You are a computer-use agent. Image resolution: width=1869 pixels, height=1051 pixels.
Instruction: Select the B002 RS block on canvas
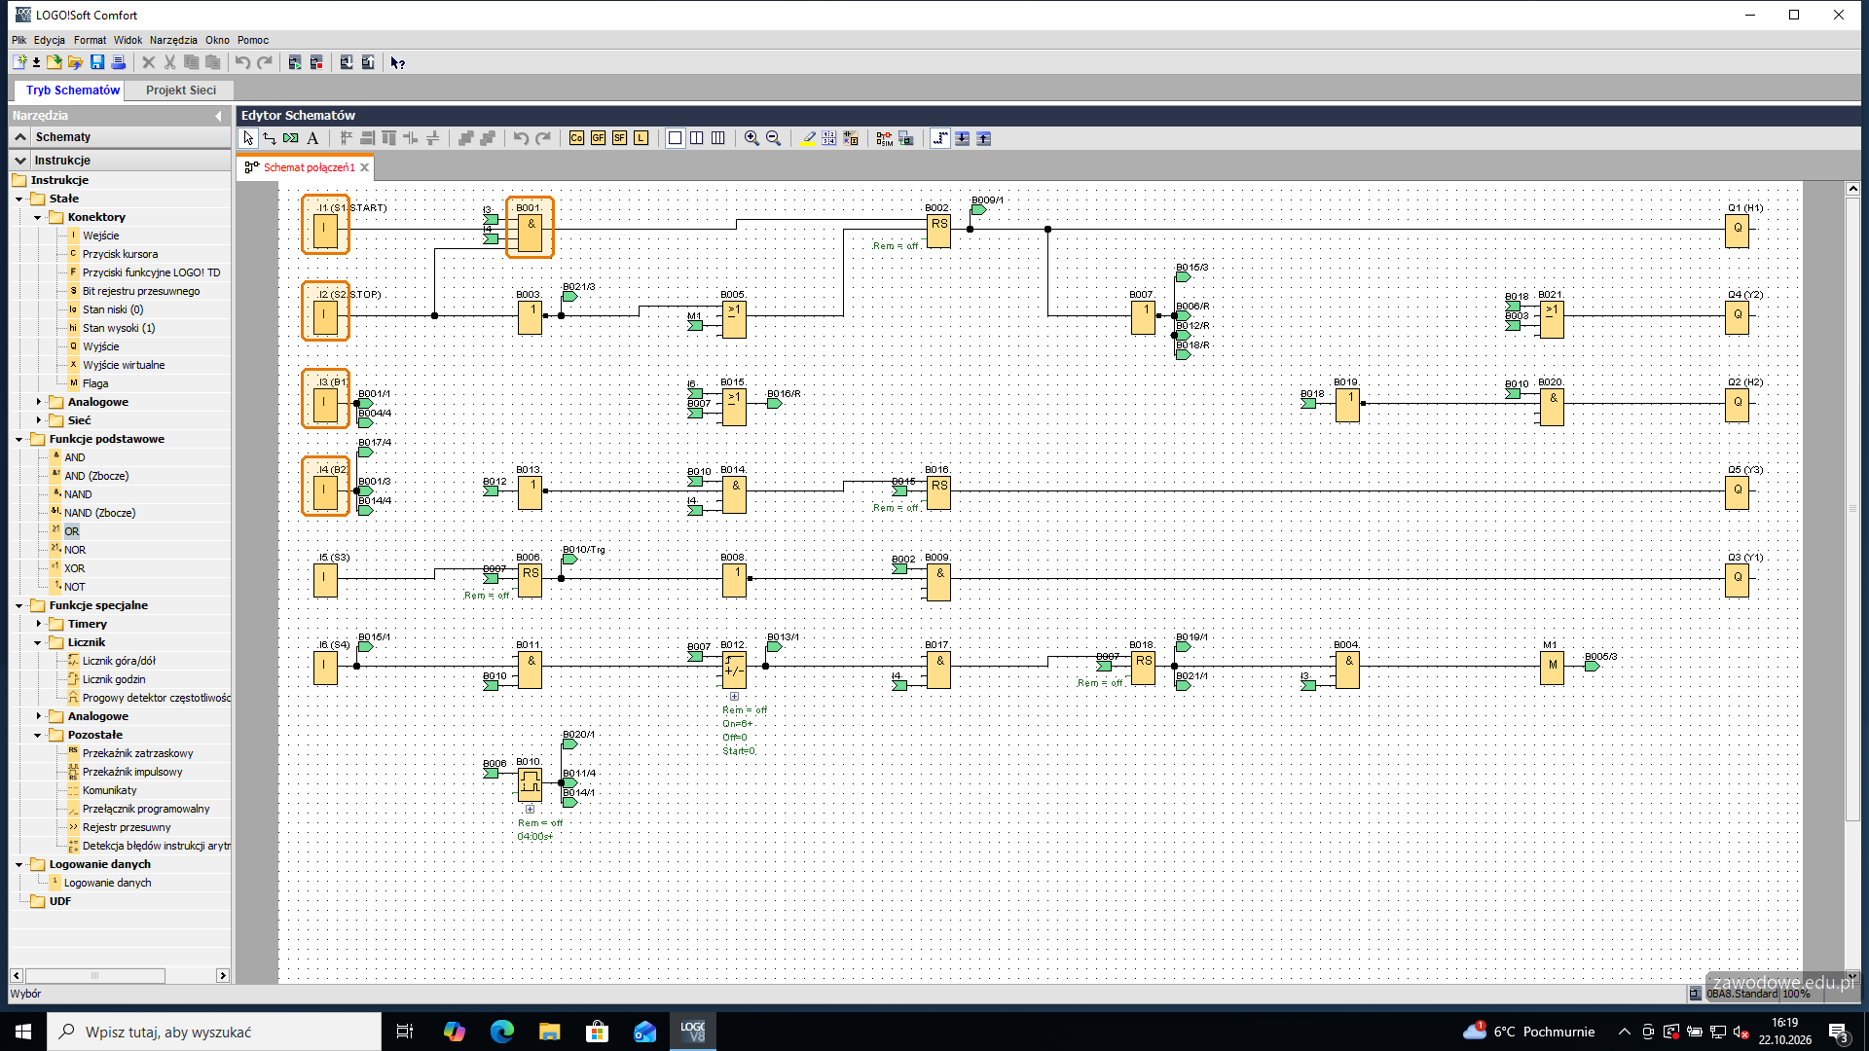[938, 231]
